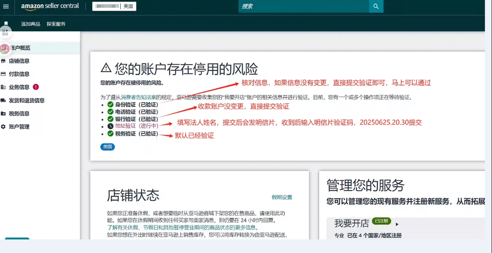The image size is (492, 253).
Task: Click the 您的账户存在停用的风险 heading
Action: tap(186, 69)
